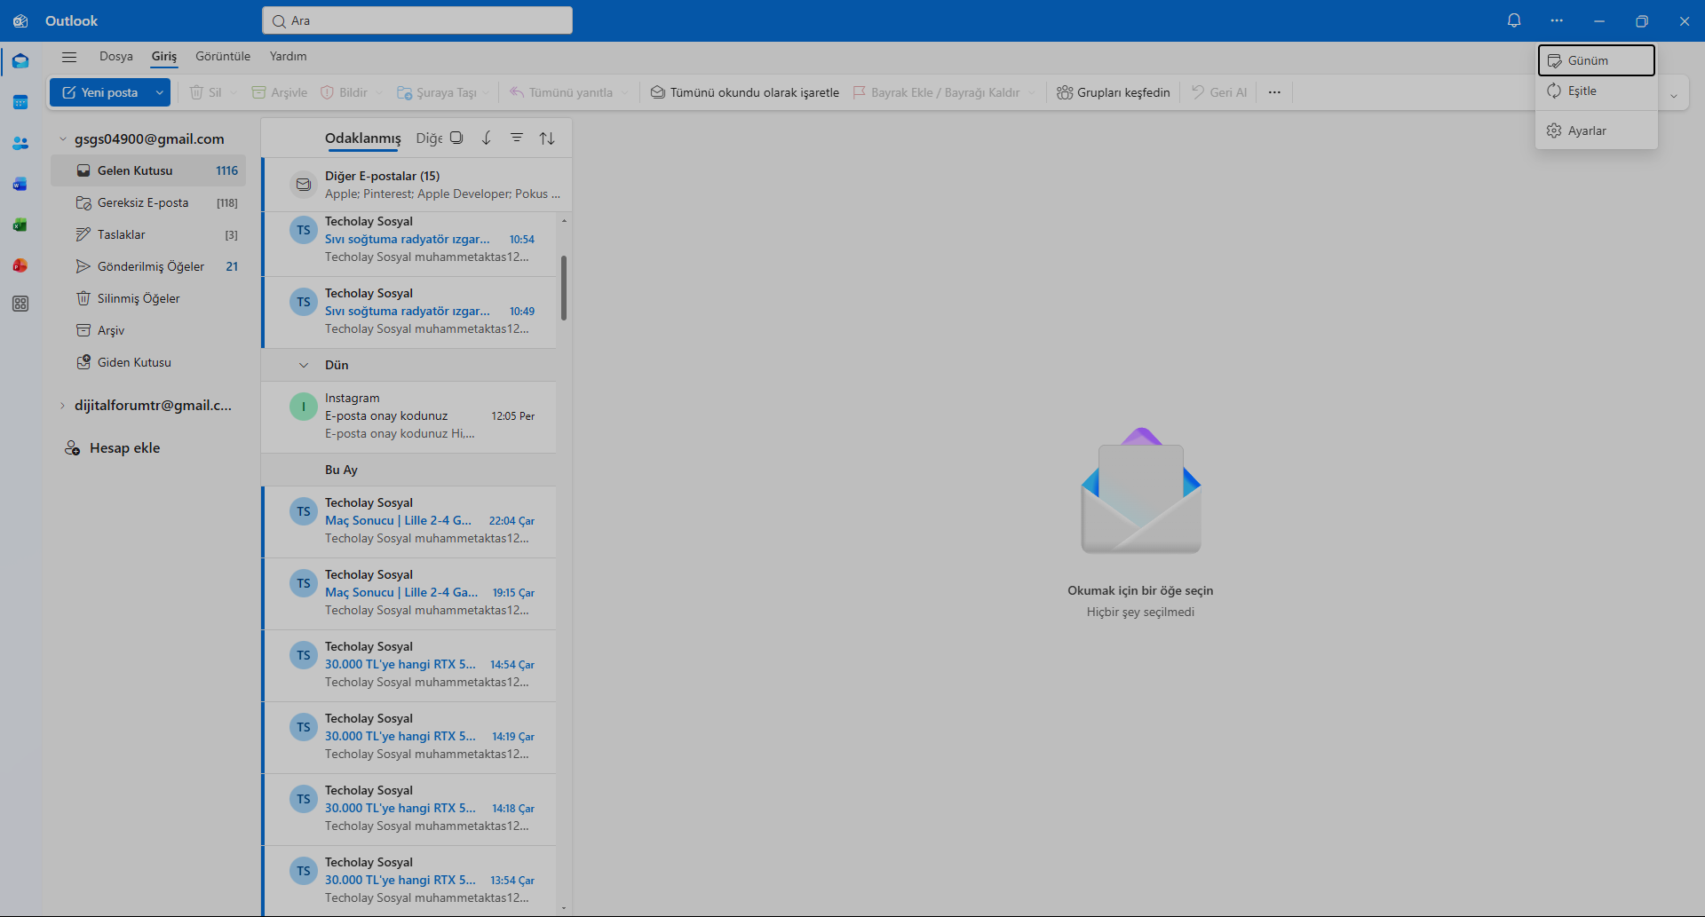Viewport: 1705px width, 917px height.
Task: Open the filter icon in the message list header
Action: (517, 138)
